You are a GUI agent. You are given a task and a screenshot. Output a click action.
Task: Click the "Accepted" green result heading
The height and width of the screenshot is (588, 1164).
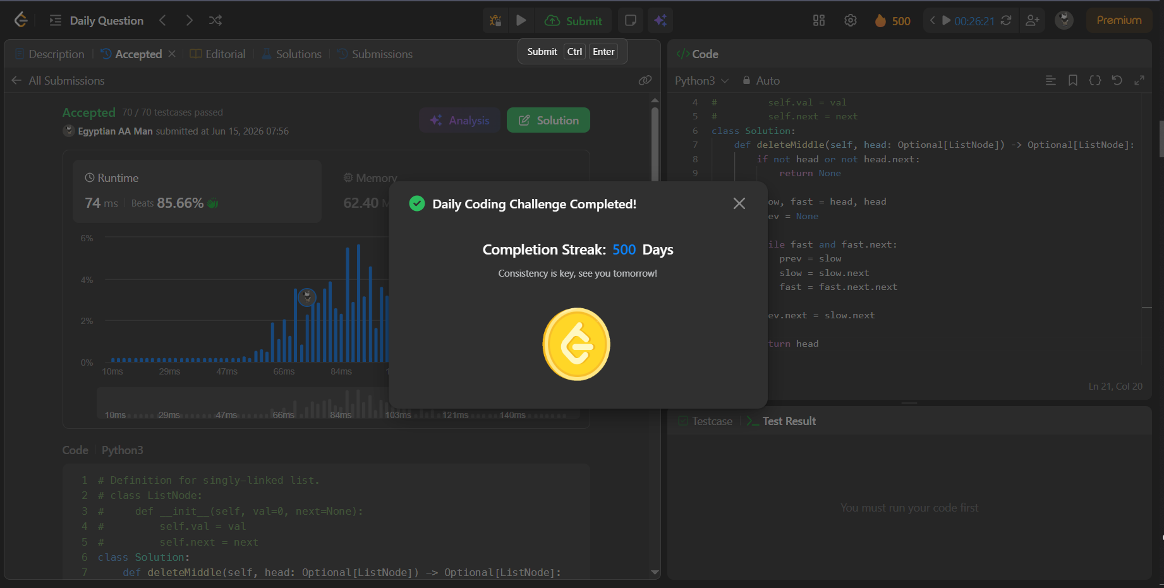pos(88,112)
